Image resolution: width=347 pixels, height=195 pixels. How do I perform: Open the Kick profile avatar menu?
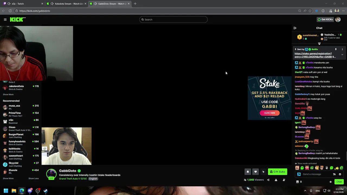point(338,19)
